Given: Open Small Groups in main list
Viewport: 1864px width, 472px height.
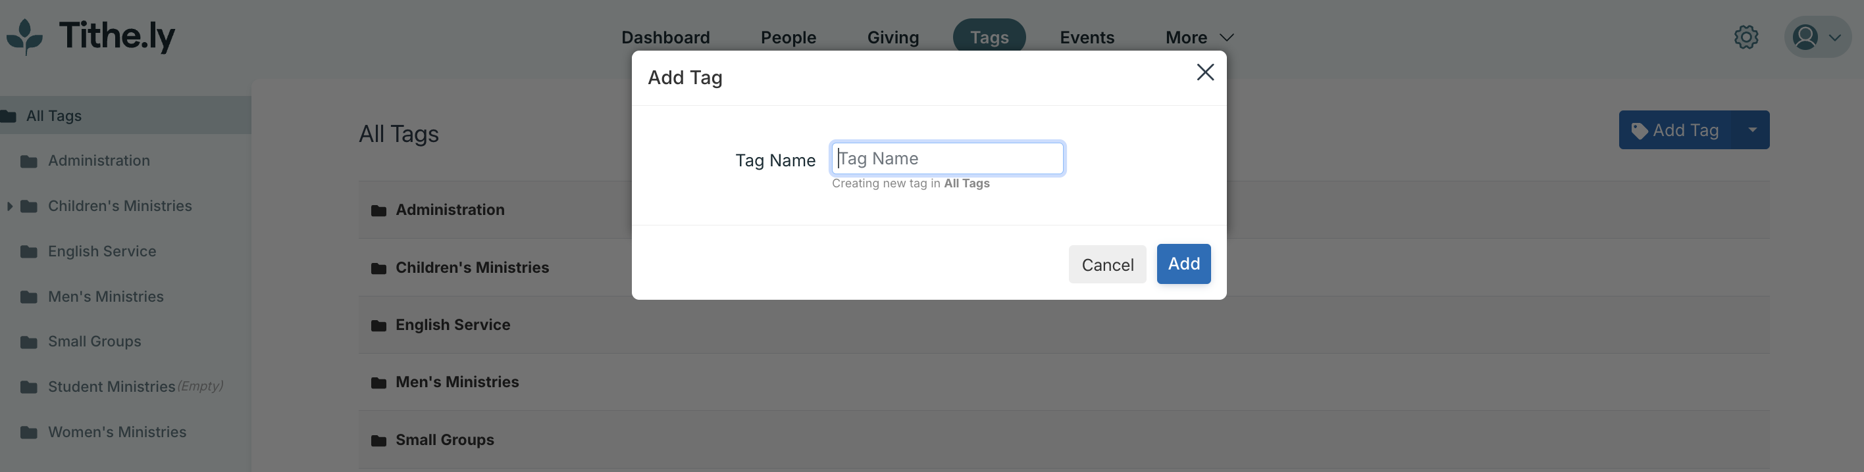Looking at the screenshot, I should (445, 440).
